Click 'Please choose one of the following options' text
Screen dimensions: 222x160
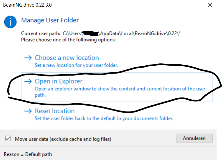[x=69, y=40]
